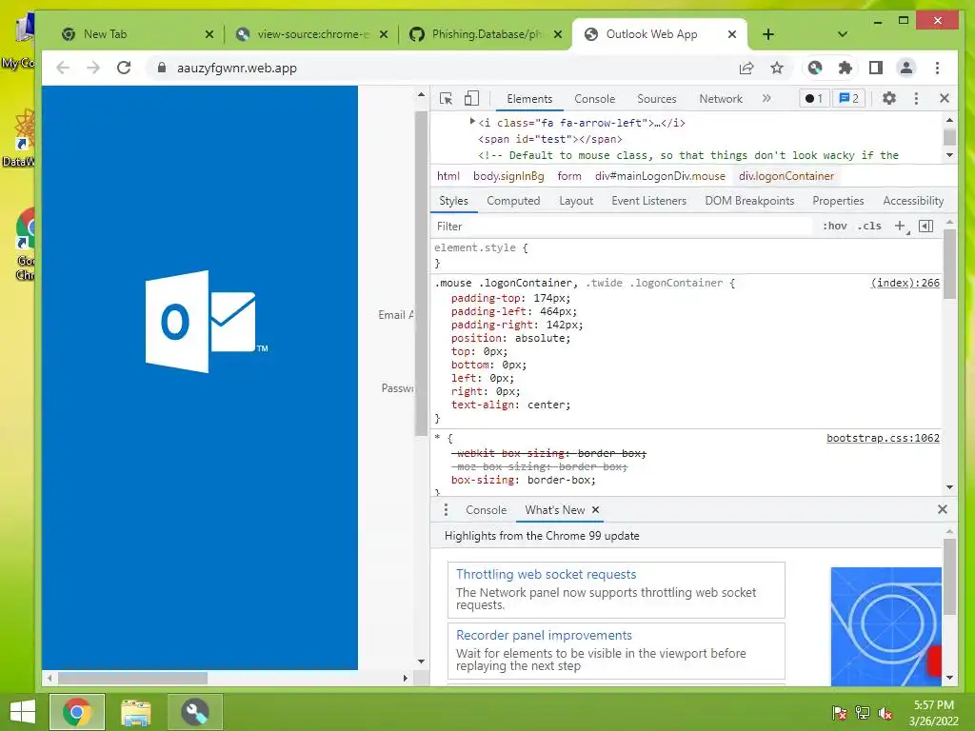Close the DevTools panel
The image size is (975, 731).
944,98
